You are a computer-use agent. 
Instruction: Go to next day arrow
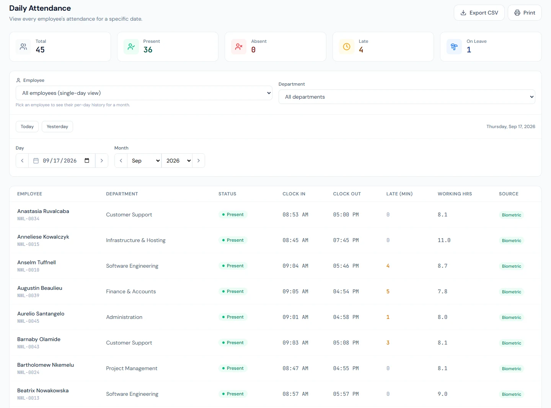[x=101, y=161]
